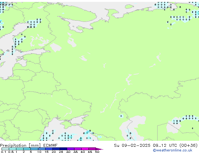Click the 0.1–0.5 mm palest cyan legend swatch
The image size is (199, 153).
(x=5, y=149)
